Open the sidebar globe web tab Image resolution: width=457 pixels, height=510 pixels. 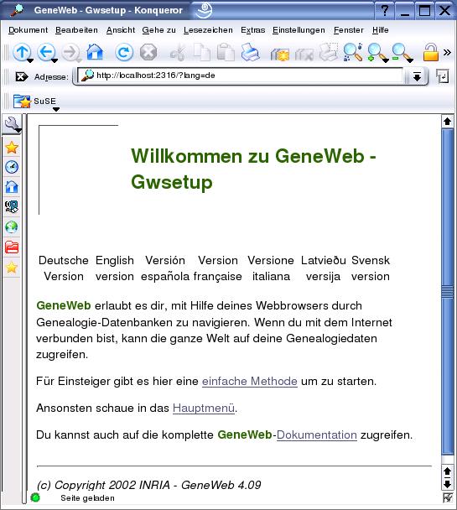click(x=12, y=227)
